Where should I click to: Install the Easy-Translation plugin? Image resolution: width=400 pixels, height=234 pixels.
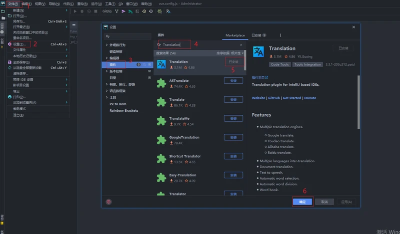[x=233, y=175]
